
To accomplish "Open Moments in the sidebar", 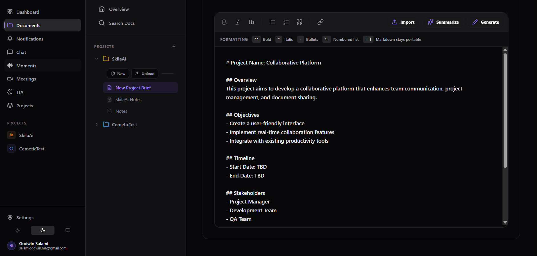I will point(43,66).
